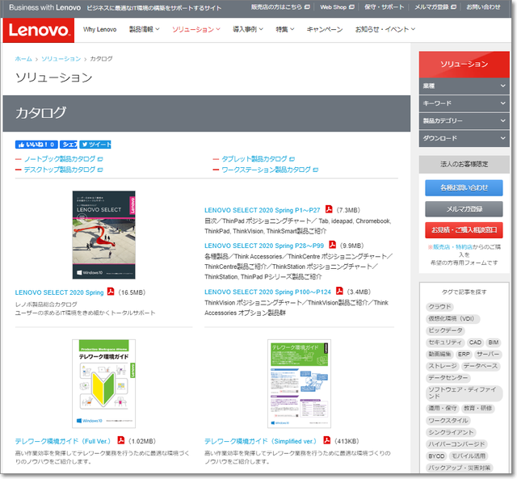Click PDF icon next to Spring P100～P124
Image resolution: width=517 pixels, height=479 pixels.
pos(339,291)
